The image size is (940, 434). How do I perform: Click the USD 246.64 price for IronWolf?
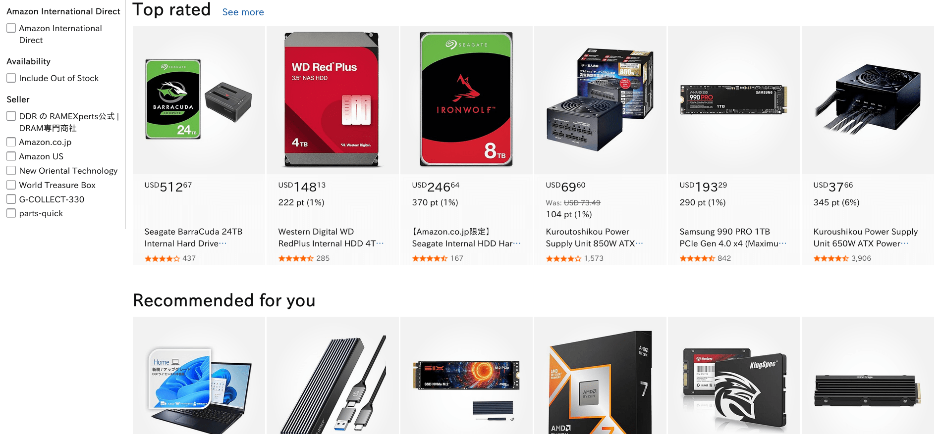click(x=436, y=187)
